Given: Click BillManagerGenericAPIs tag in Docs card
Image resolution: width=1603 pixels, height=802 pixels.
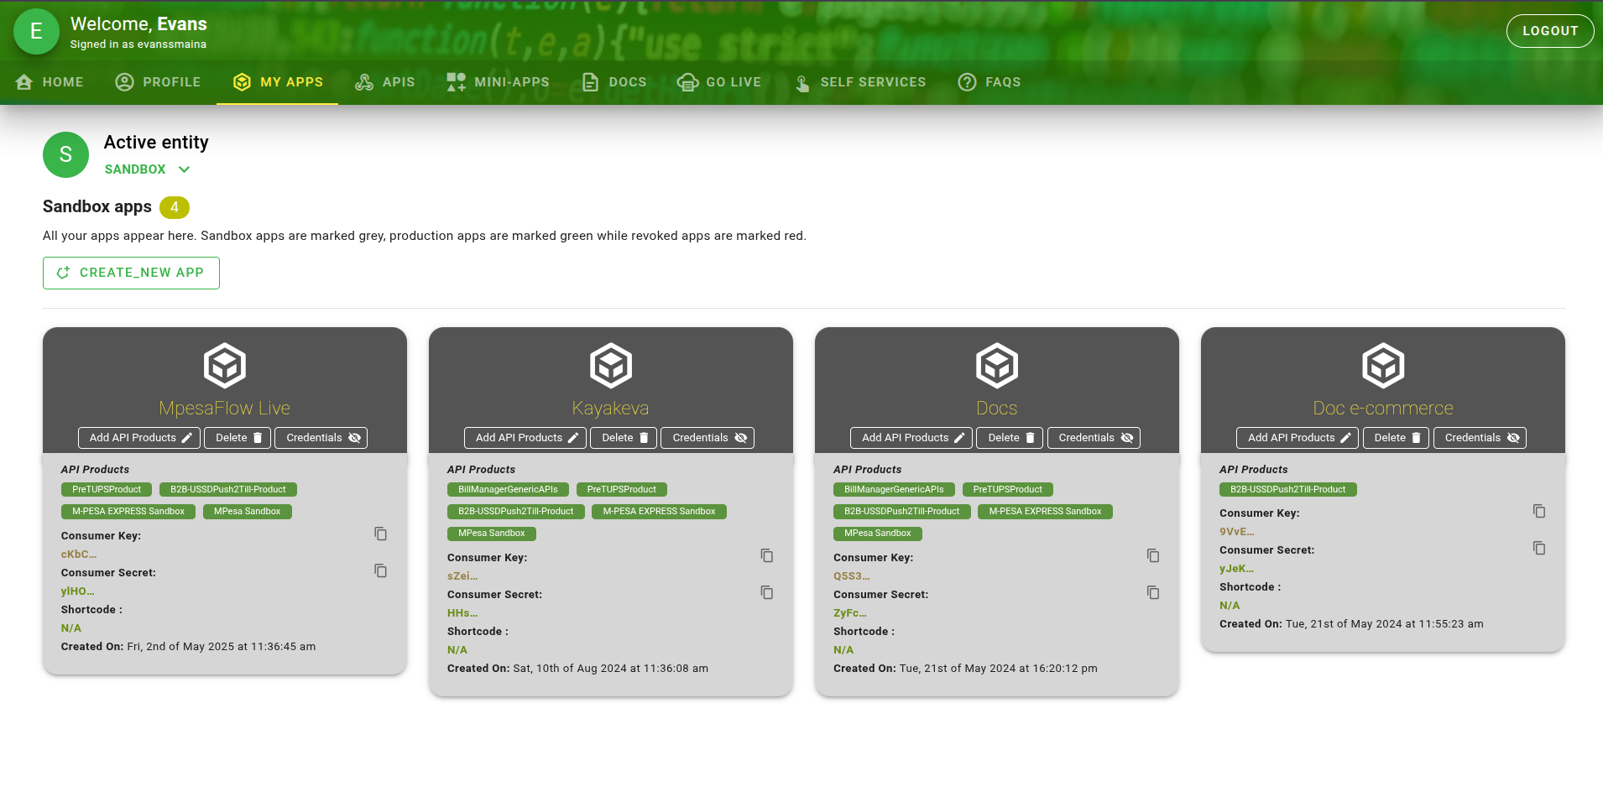Looking at the screenshot, I should click(894, 490).
